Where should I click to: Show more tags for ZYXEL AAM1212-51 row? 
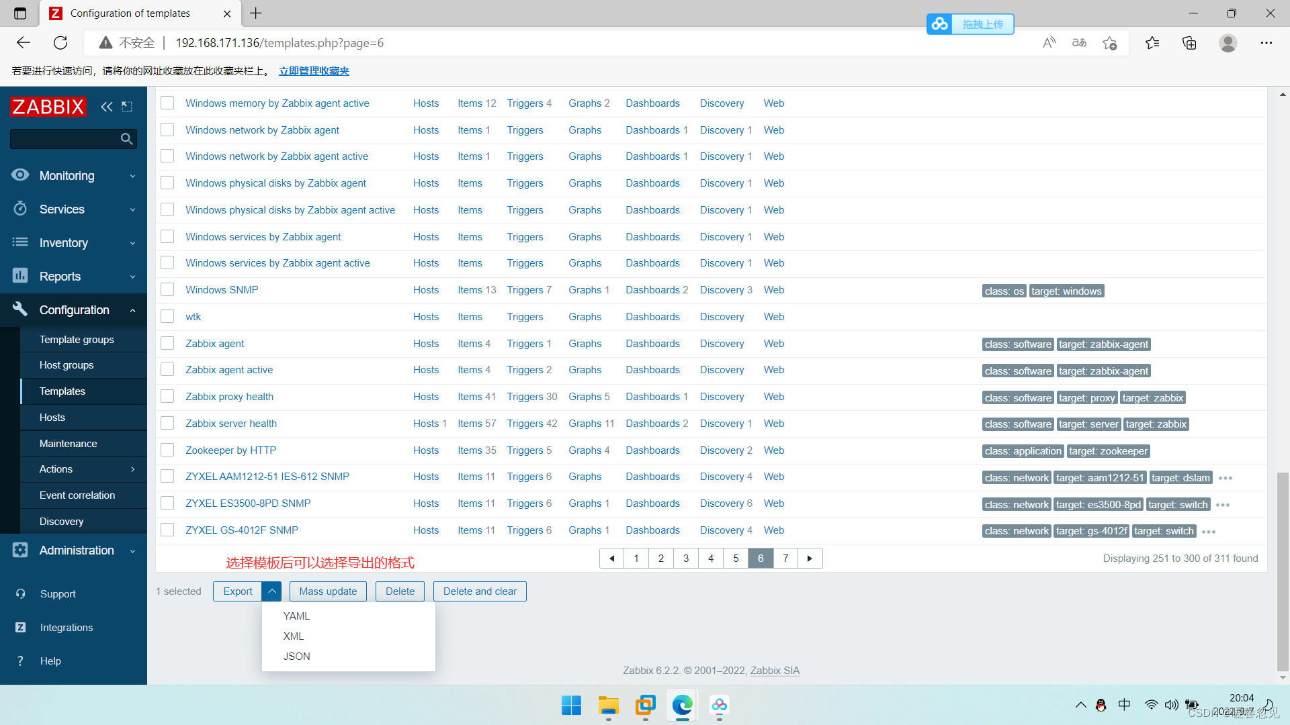tap(1225, 478)
